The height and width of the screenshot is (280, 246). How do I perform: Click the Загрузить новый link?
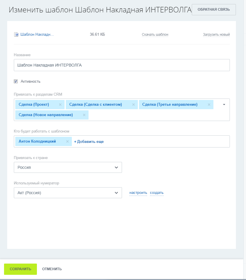tap(216, 35)
